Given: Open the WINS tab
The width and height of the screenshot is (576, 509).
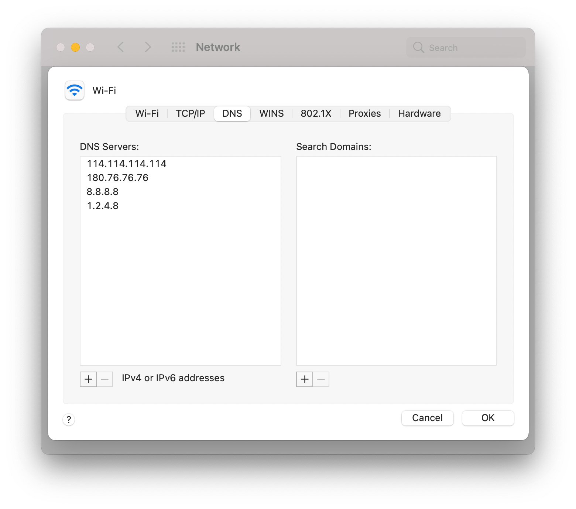Looking at the screenshot, I should pyautogui.click(x=272, y=113).
